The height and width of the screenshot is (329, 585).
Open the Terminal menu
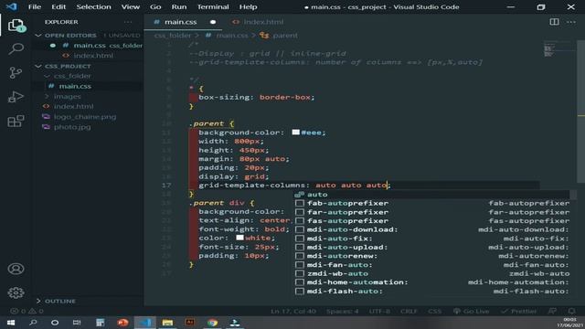(213, 6)
